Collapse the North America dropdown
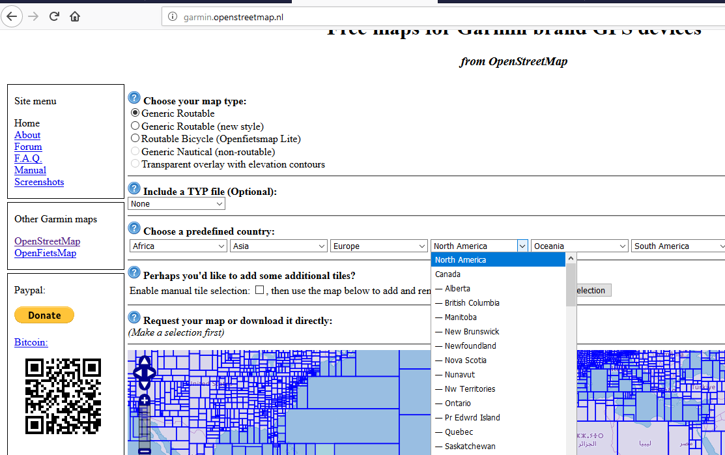Image resolution: width=725 pixels, height=455 pixels. [479, 246]
